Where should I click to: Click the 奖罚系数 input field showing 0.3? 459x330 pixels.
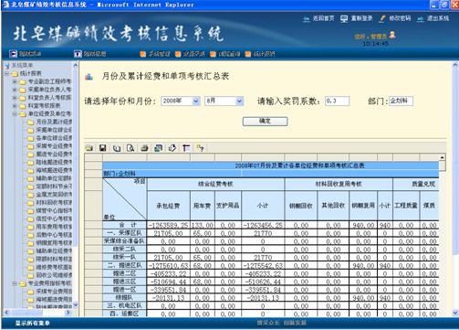click(337, 101)
